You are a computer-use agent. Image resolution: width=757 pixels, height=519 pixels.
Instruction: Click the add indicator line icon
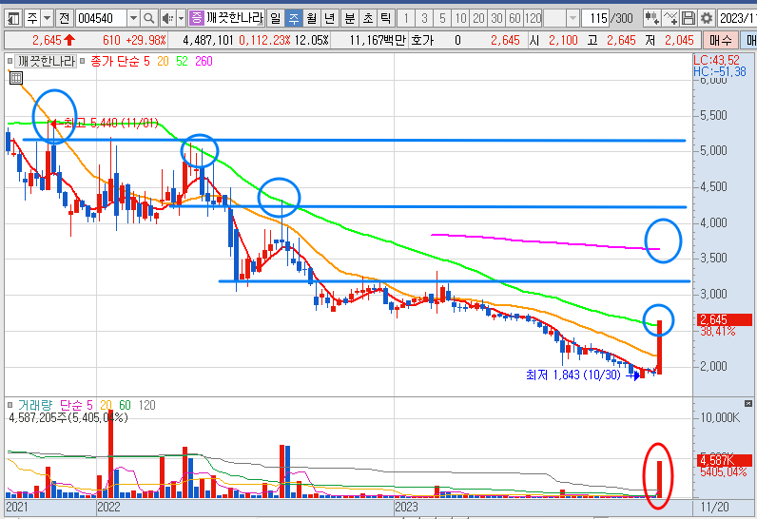[670, 18]
